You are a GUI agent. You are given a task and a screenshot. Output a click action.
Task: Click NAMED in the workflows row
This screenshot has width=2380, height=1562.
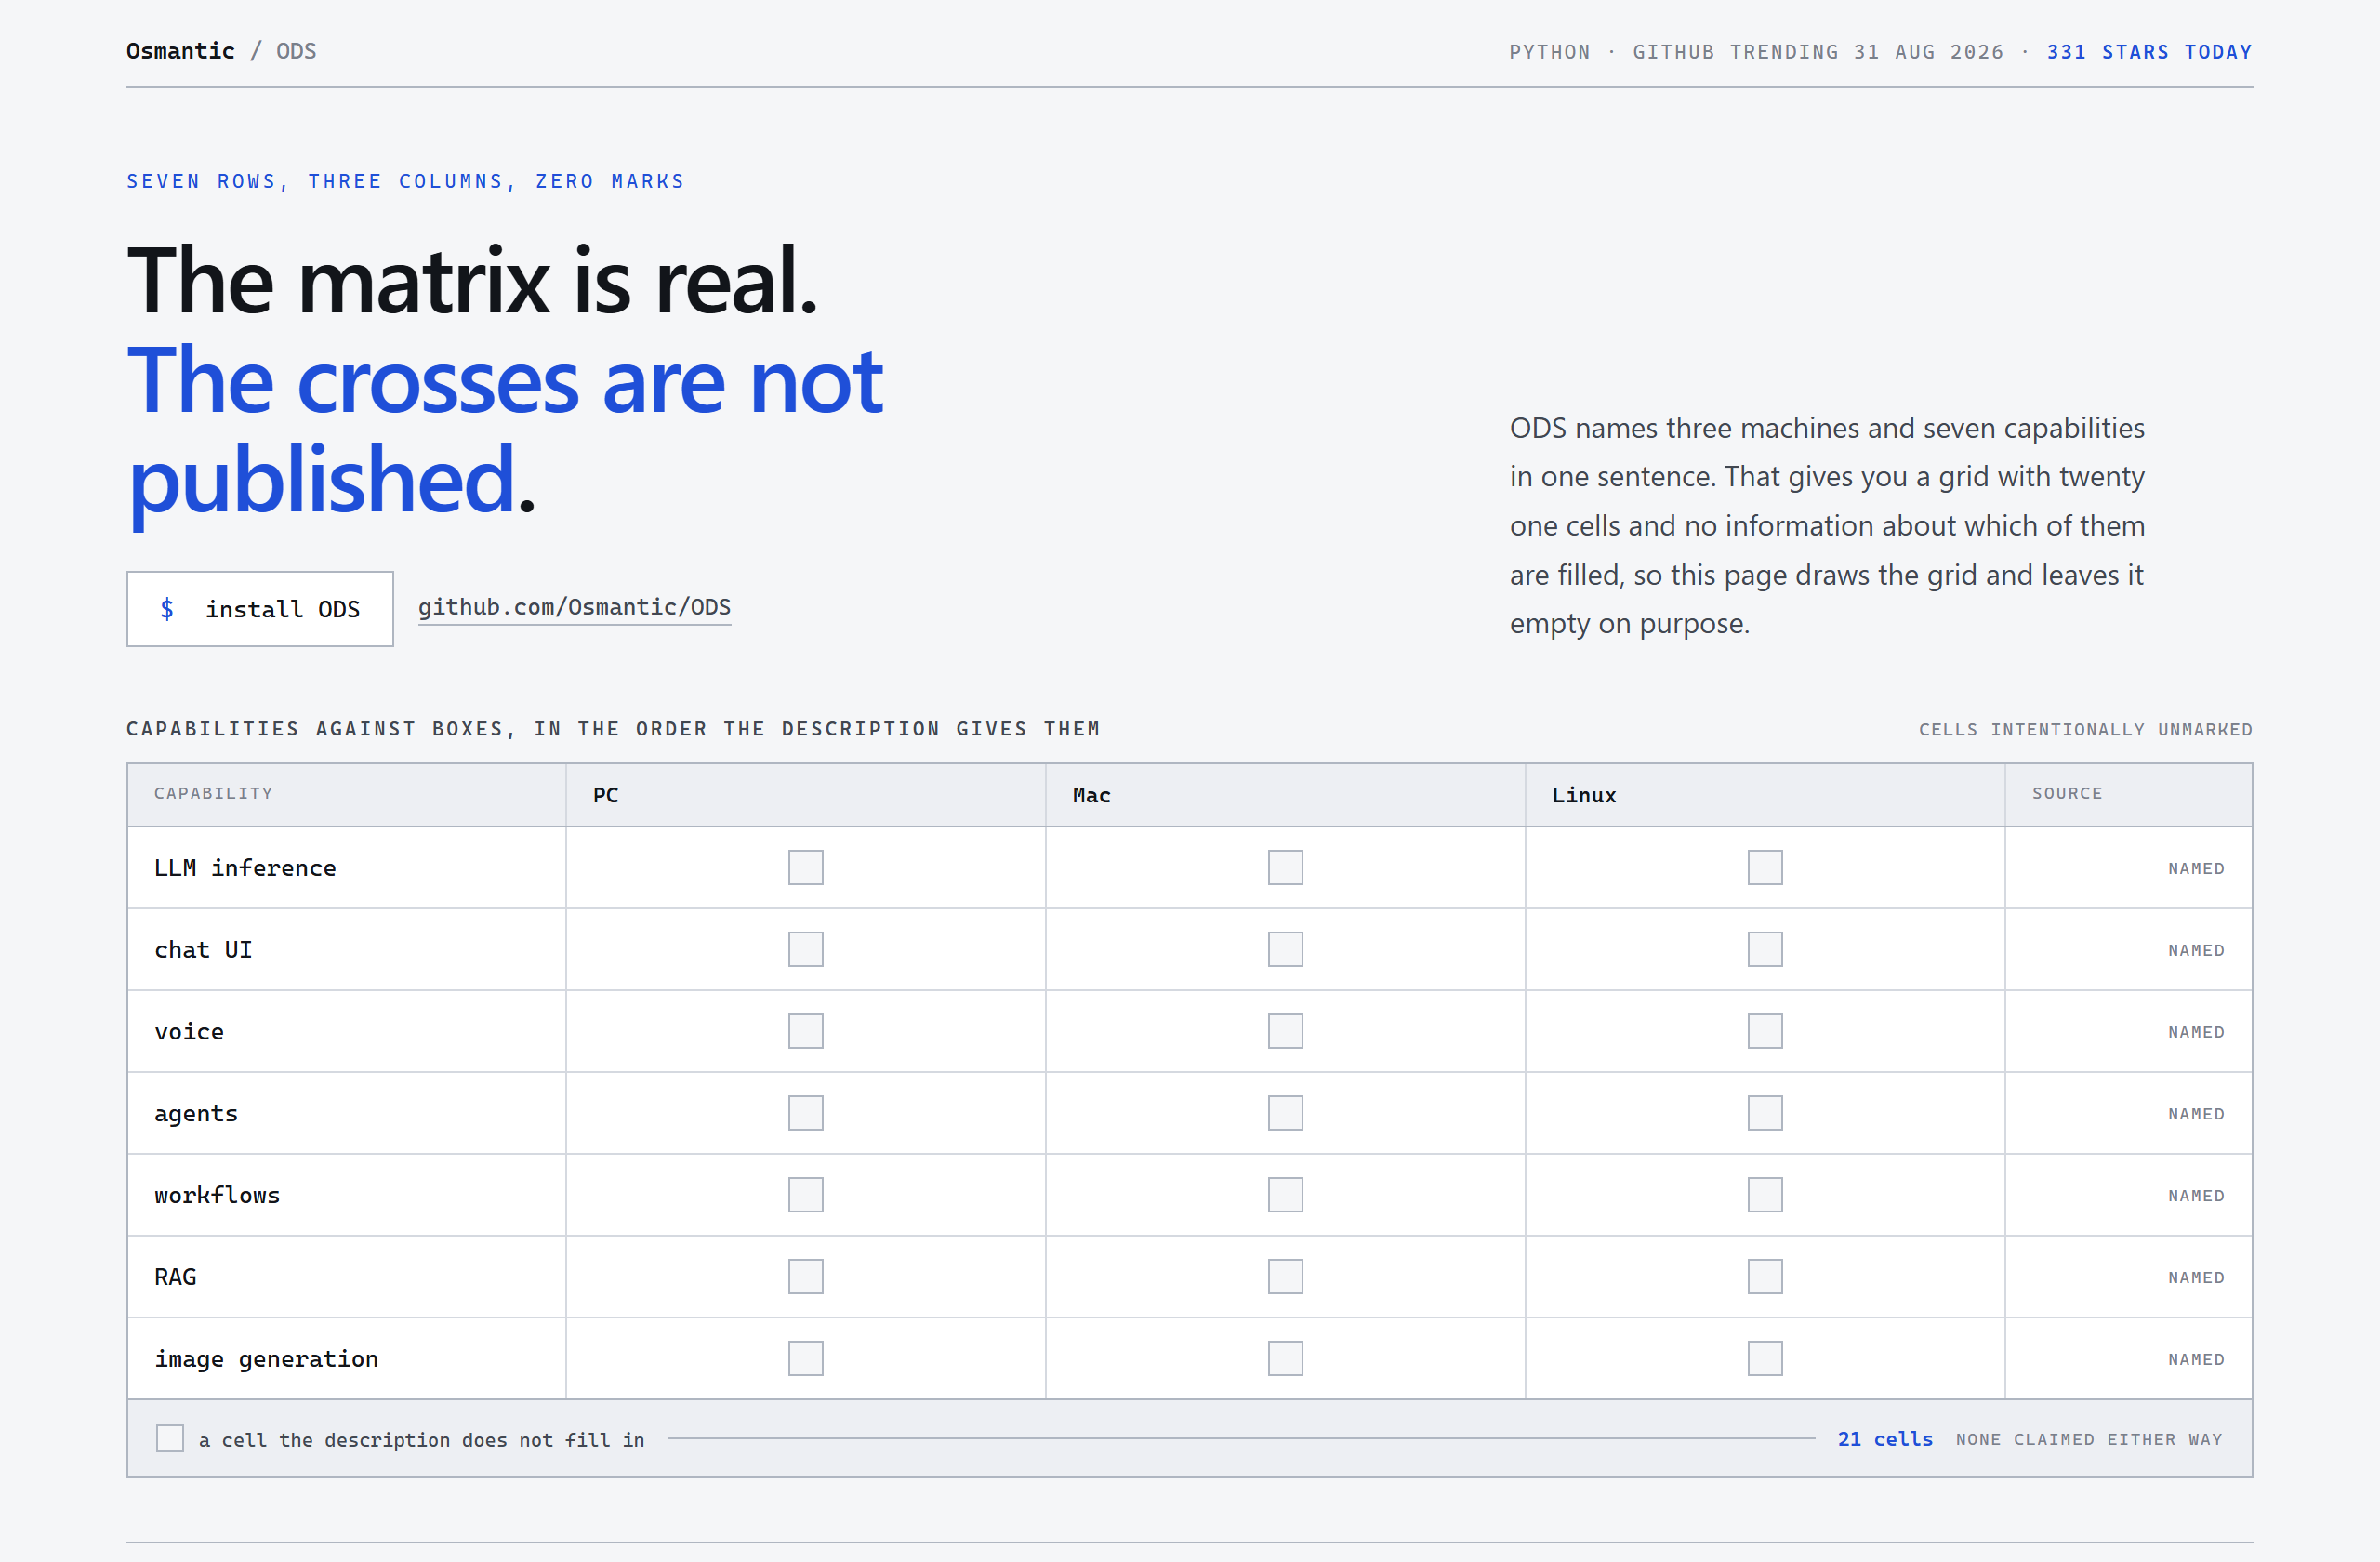pyautogui.click(x=2196, y=1197)
